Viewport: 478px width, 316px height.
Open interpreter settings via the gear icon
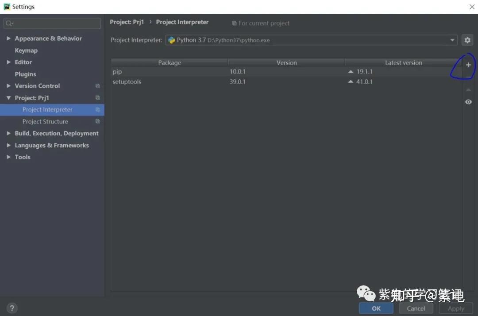467,40
